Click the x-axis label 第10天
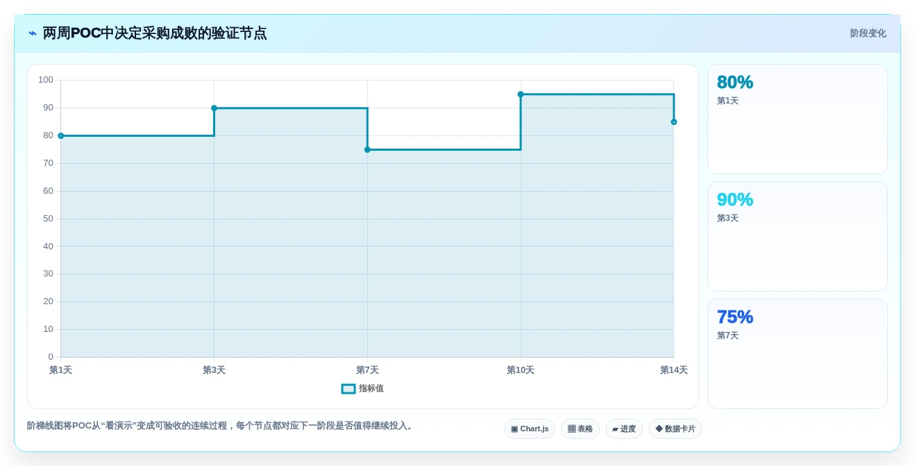 click(521, 370)
